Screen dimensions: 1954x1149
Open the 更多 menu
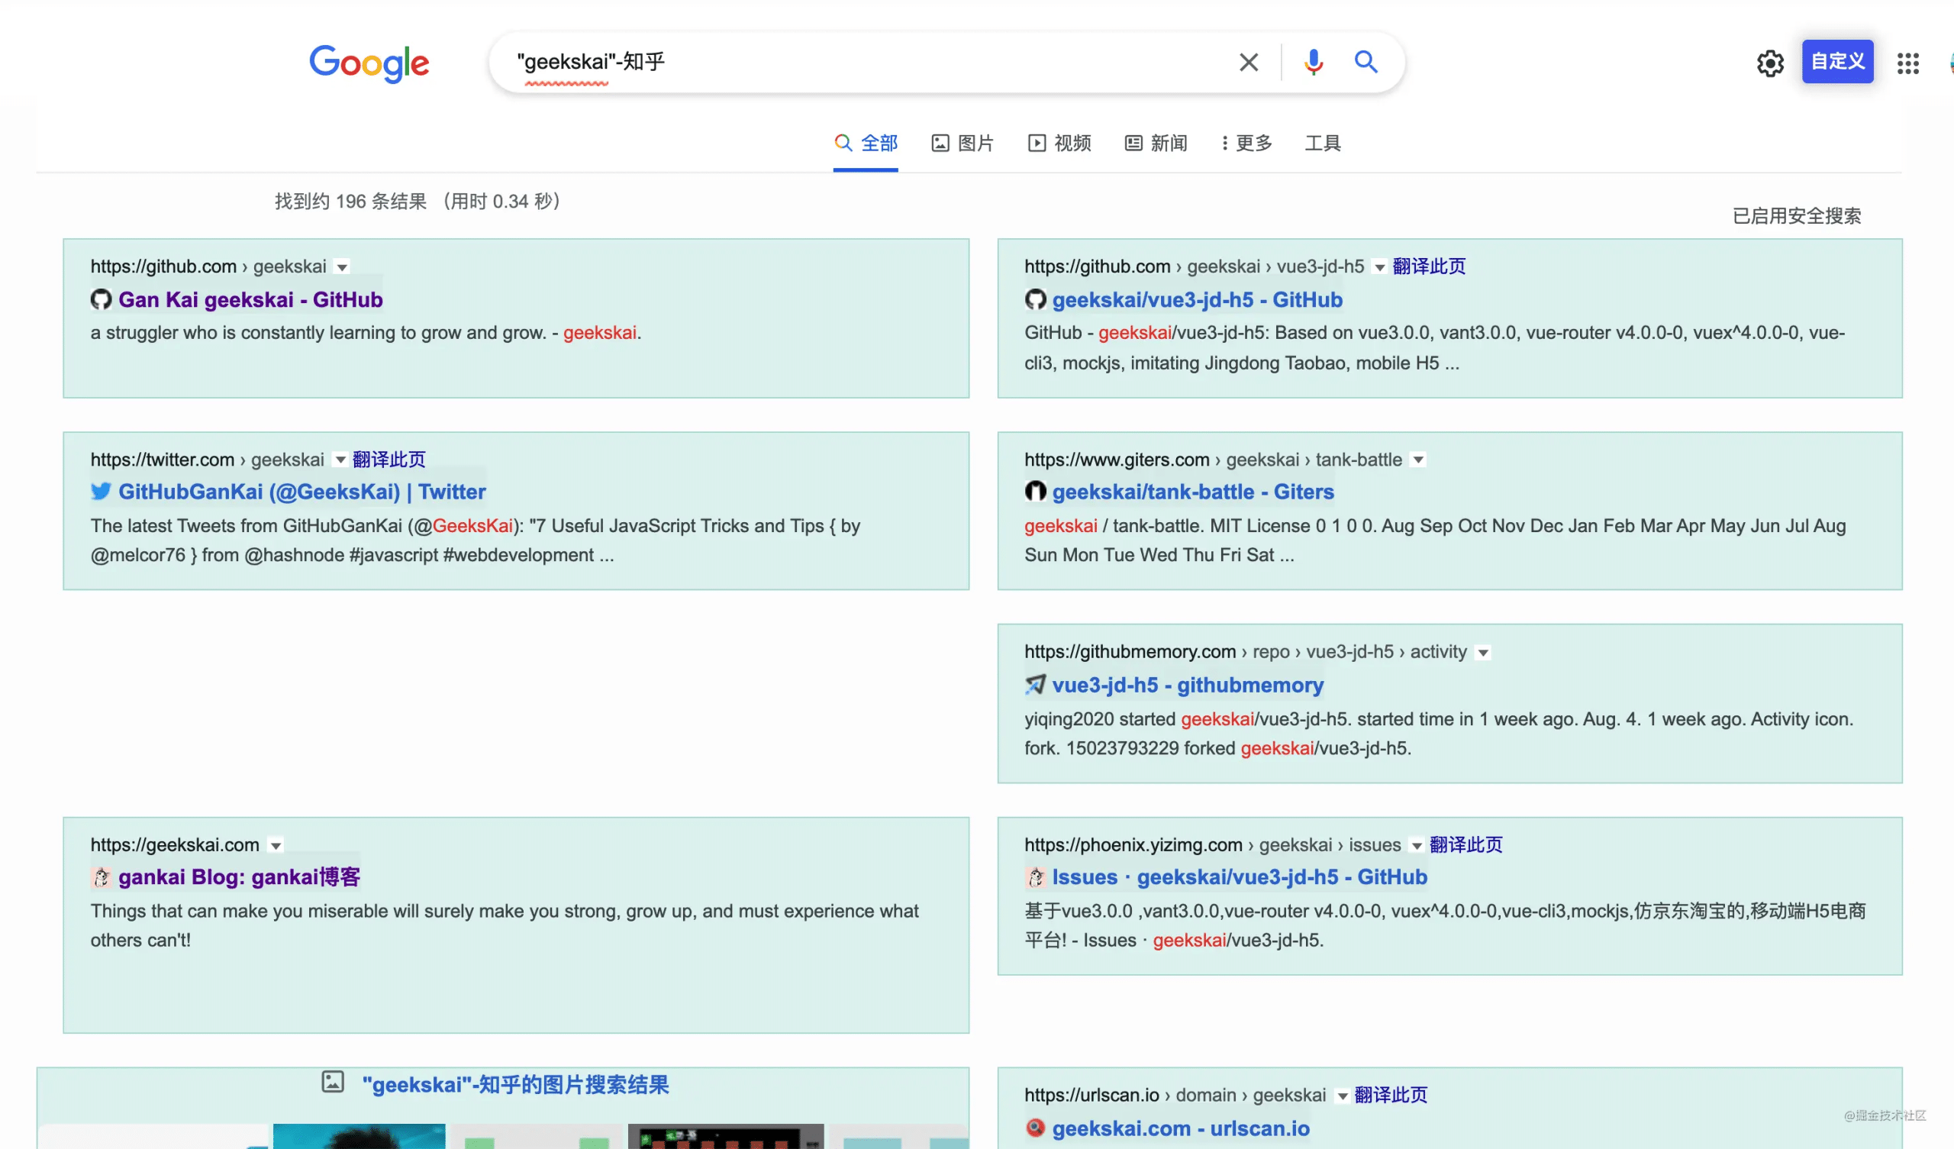click(1247, 144)
